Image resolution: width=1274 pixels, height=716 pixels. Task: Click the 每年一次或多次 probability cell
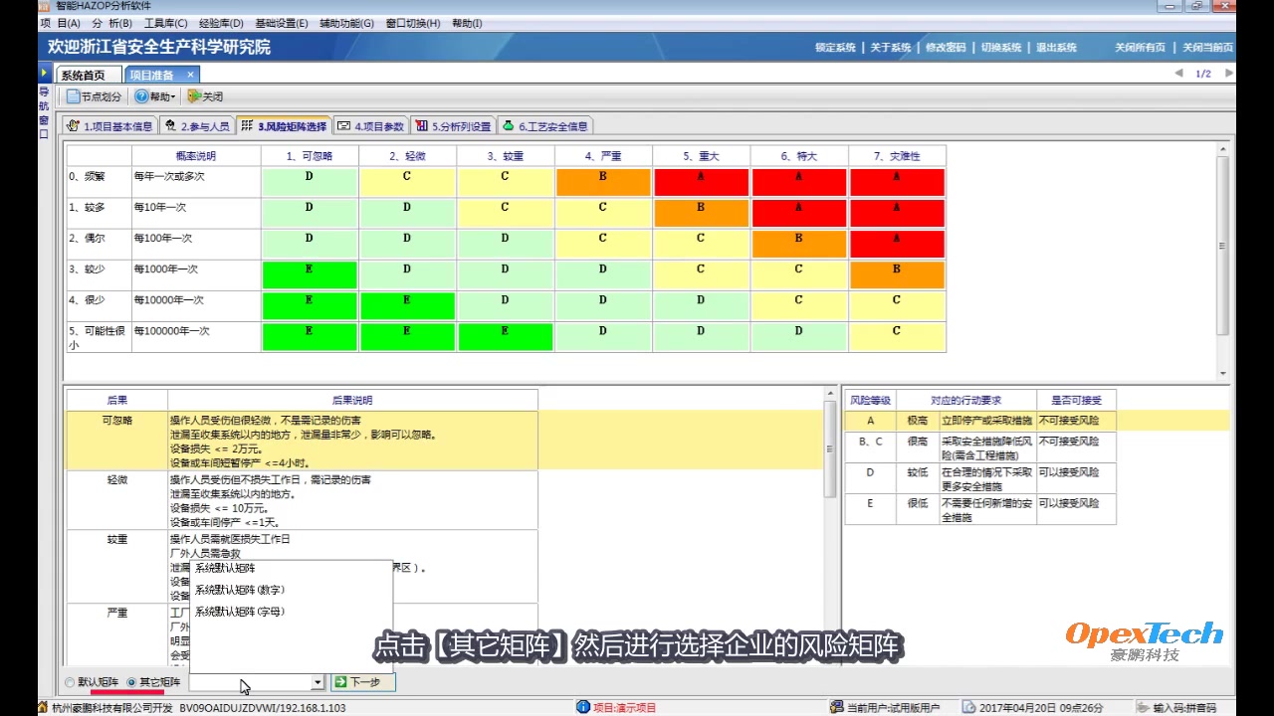point(196,182)
